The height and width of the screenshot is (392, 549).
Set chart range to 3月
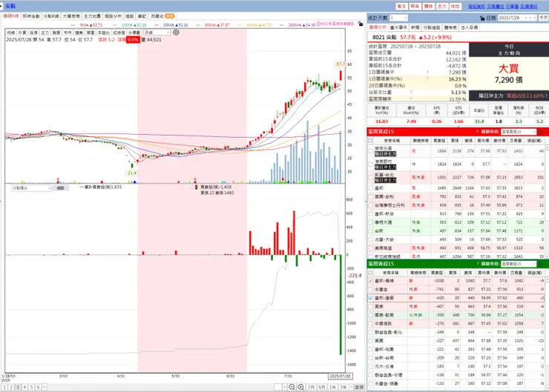[x=311, y=387]
